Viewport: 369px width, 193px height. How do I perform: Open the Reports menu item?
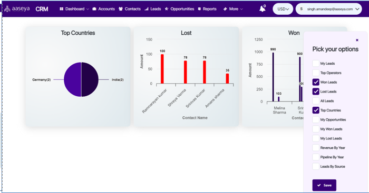click(209, 9)
